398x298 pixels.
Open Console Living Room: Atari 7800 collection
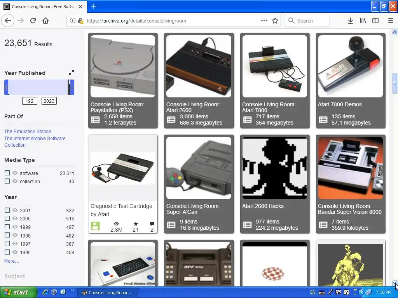(x=269, y=107)
